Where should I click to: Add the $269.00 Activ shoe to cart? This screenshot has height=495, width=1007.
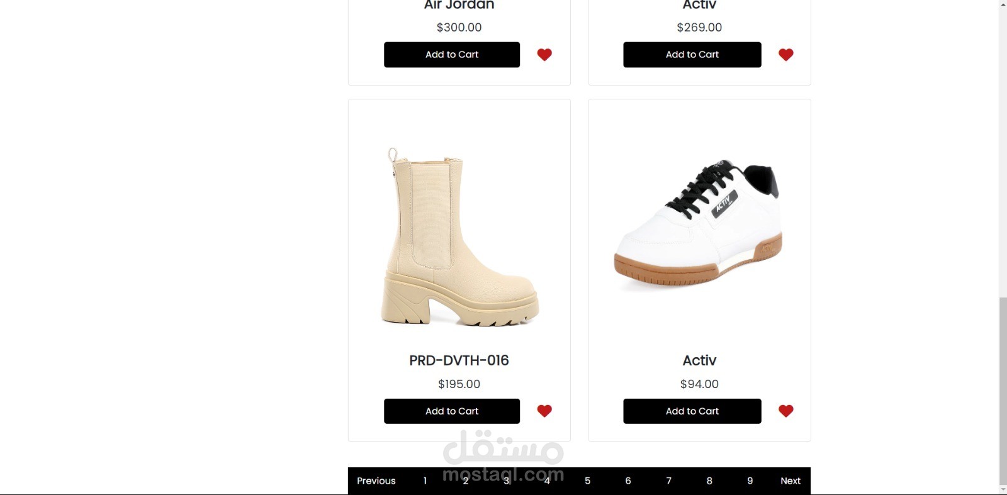[692, 55]
